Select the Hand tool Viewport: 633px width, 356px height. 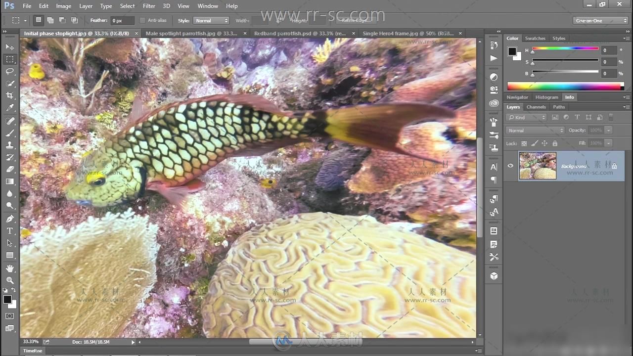click(10, 268)
